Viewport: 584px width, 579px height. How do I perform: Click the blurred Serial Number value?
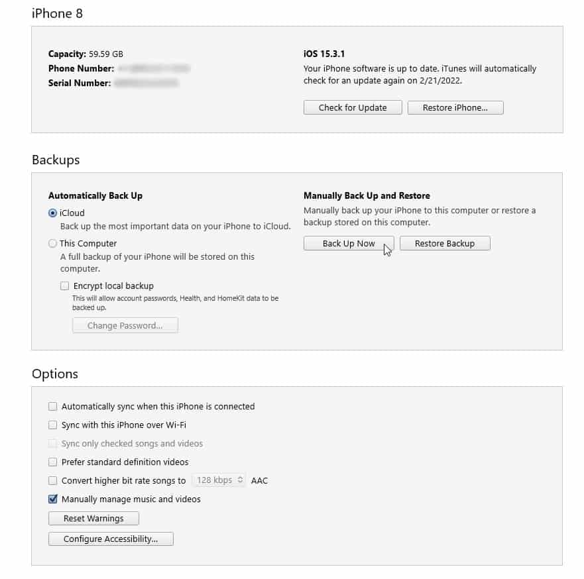[146, 83]
